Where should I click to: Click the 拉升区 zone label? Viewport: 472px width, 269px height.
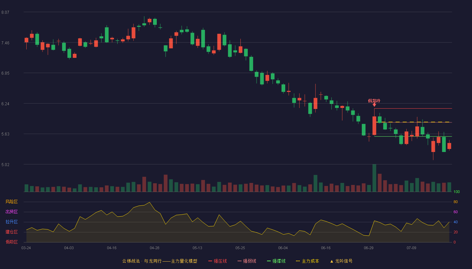click(11, 222)
